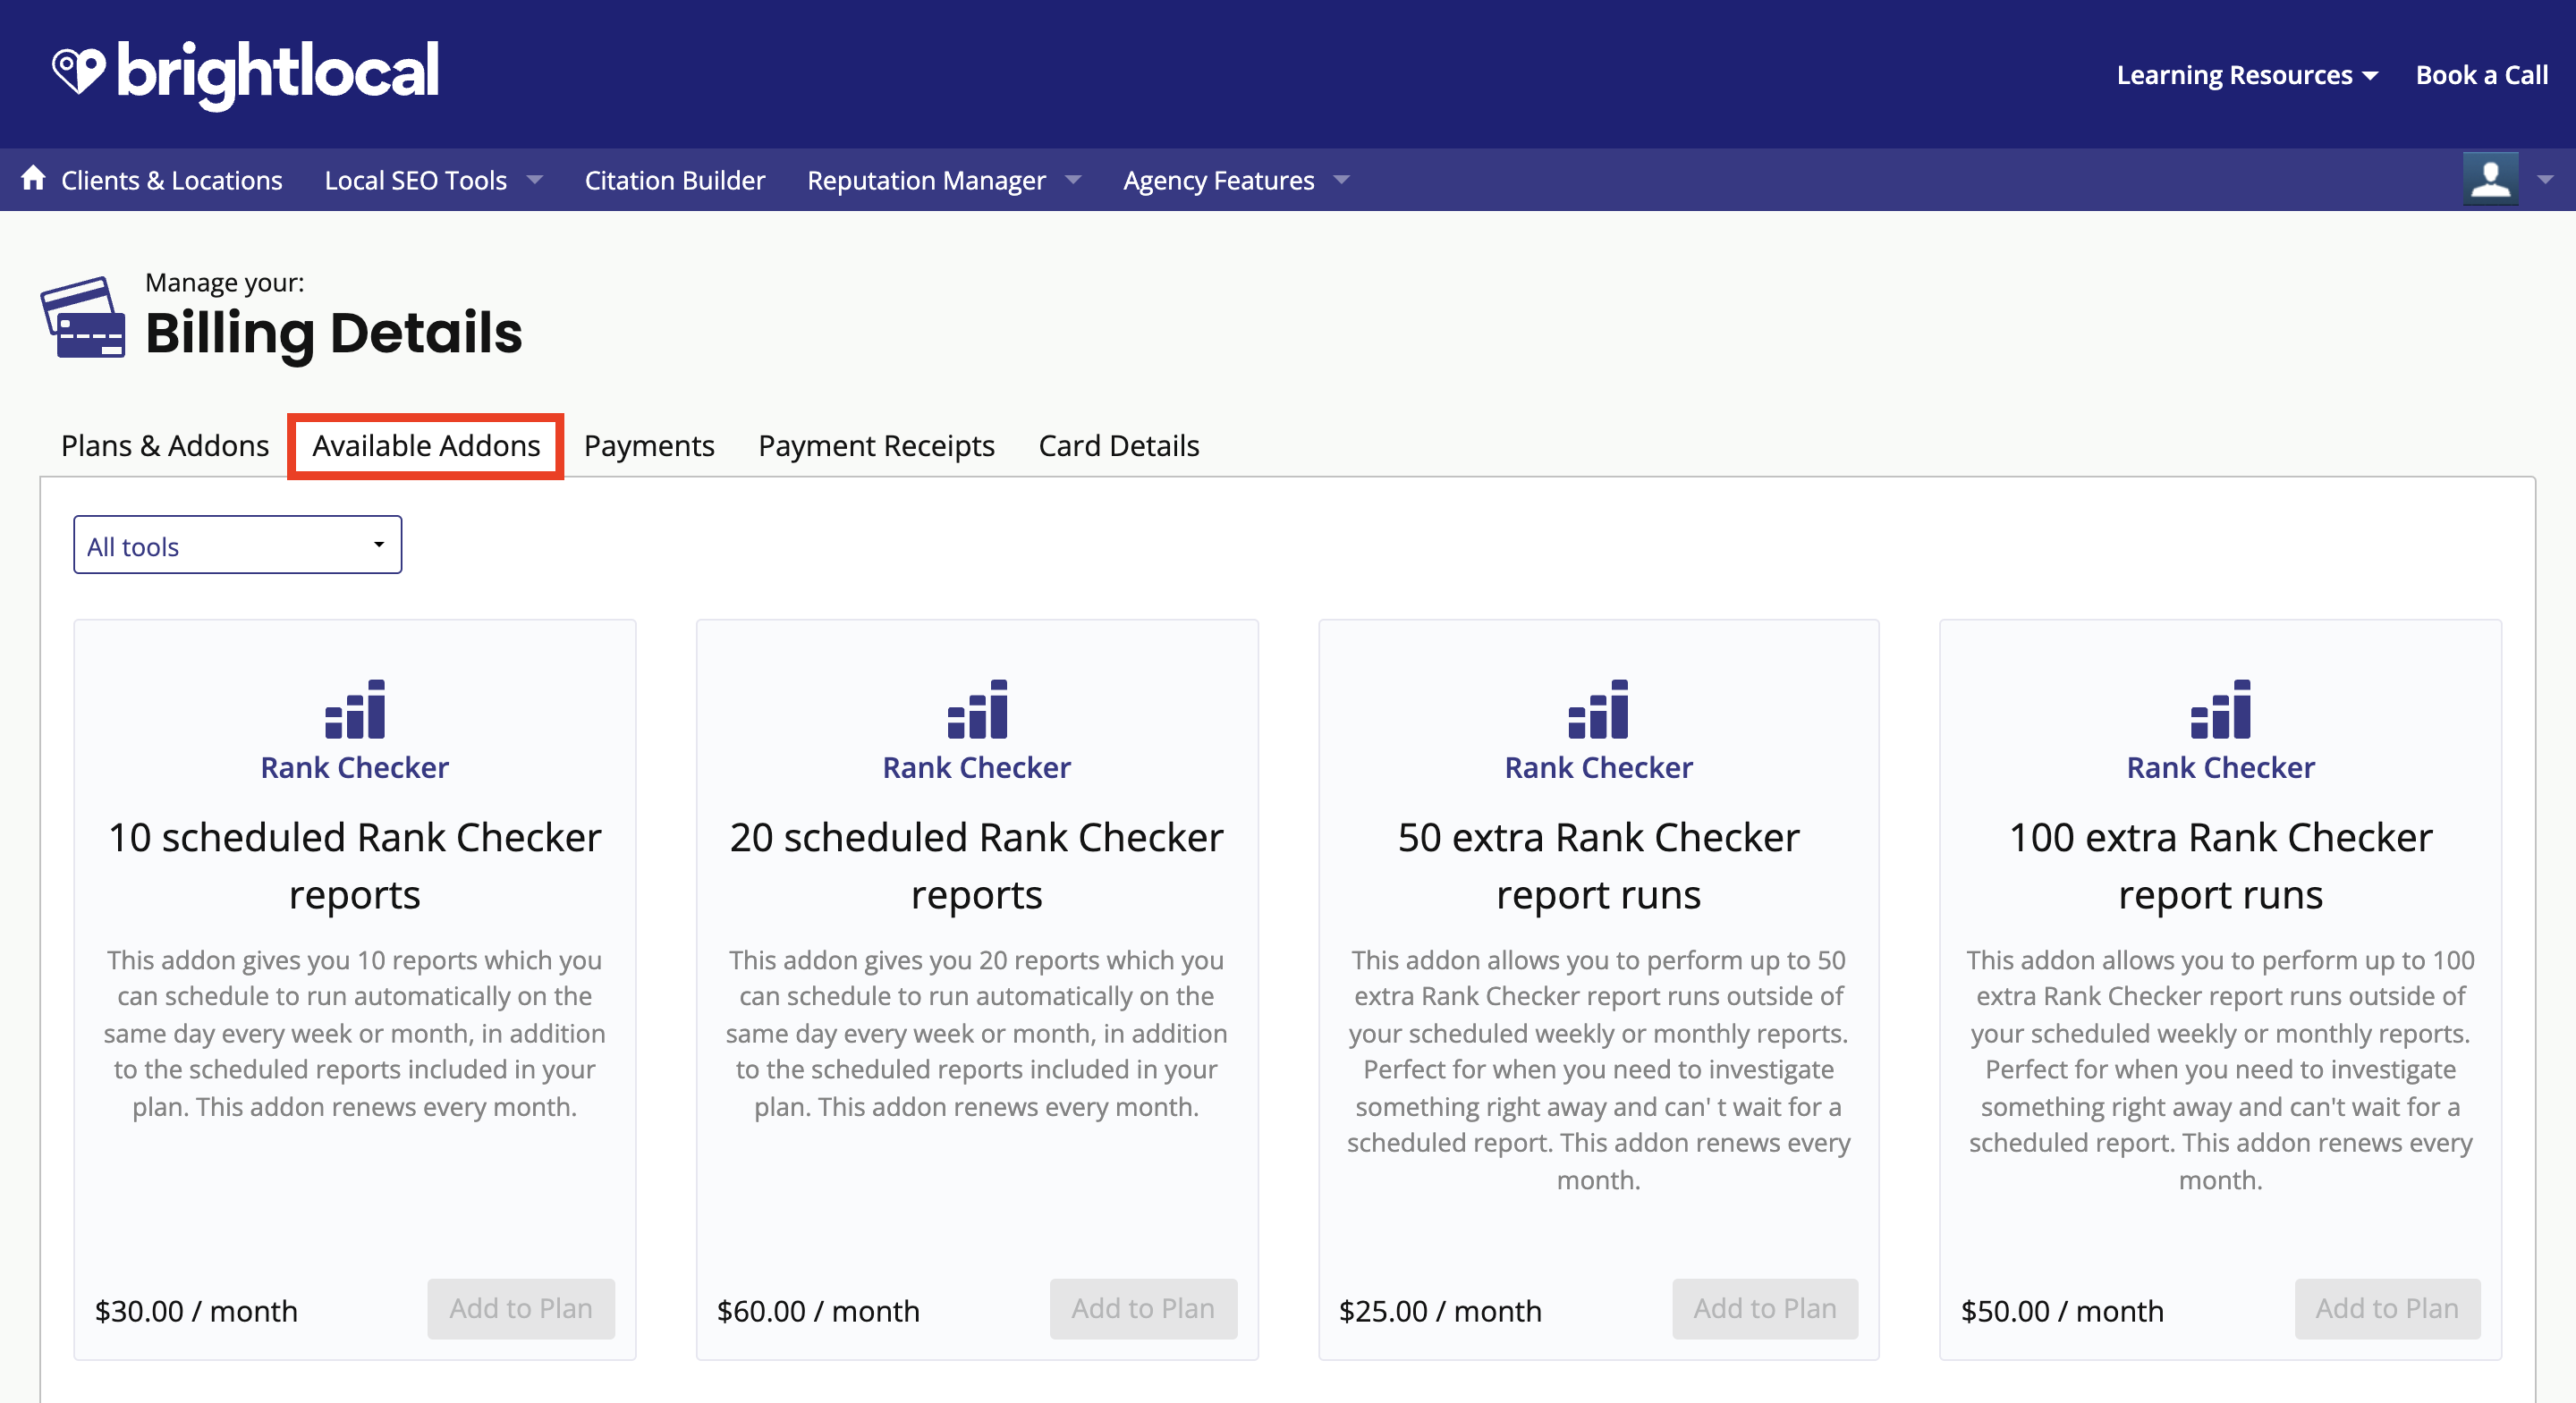
Task: Click the Billing Details credit card icon
Action: click(83, 317)
